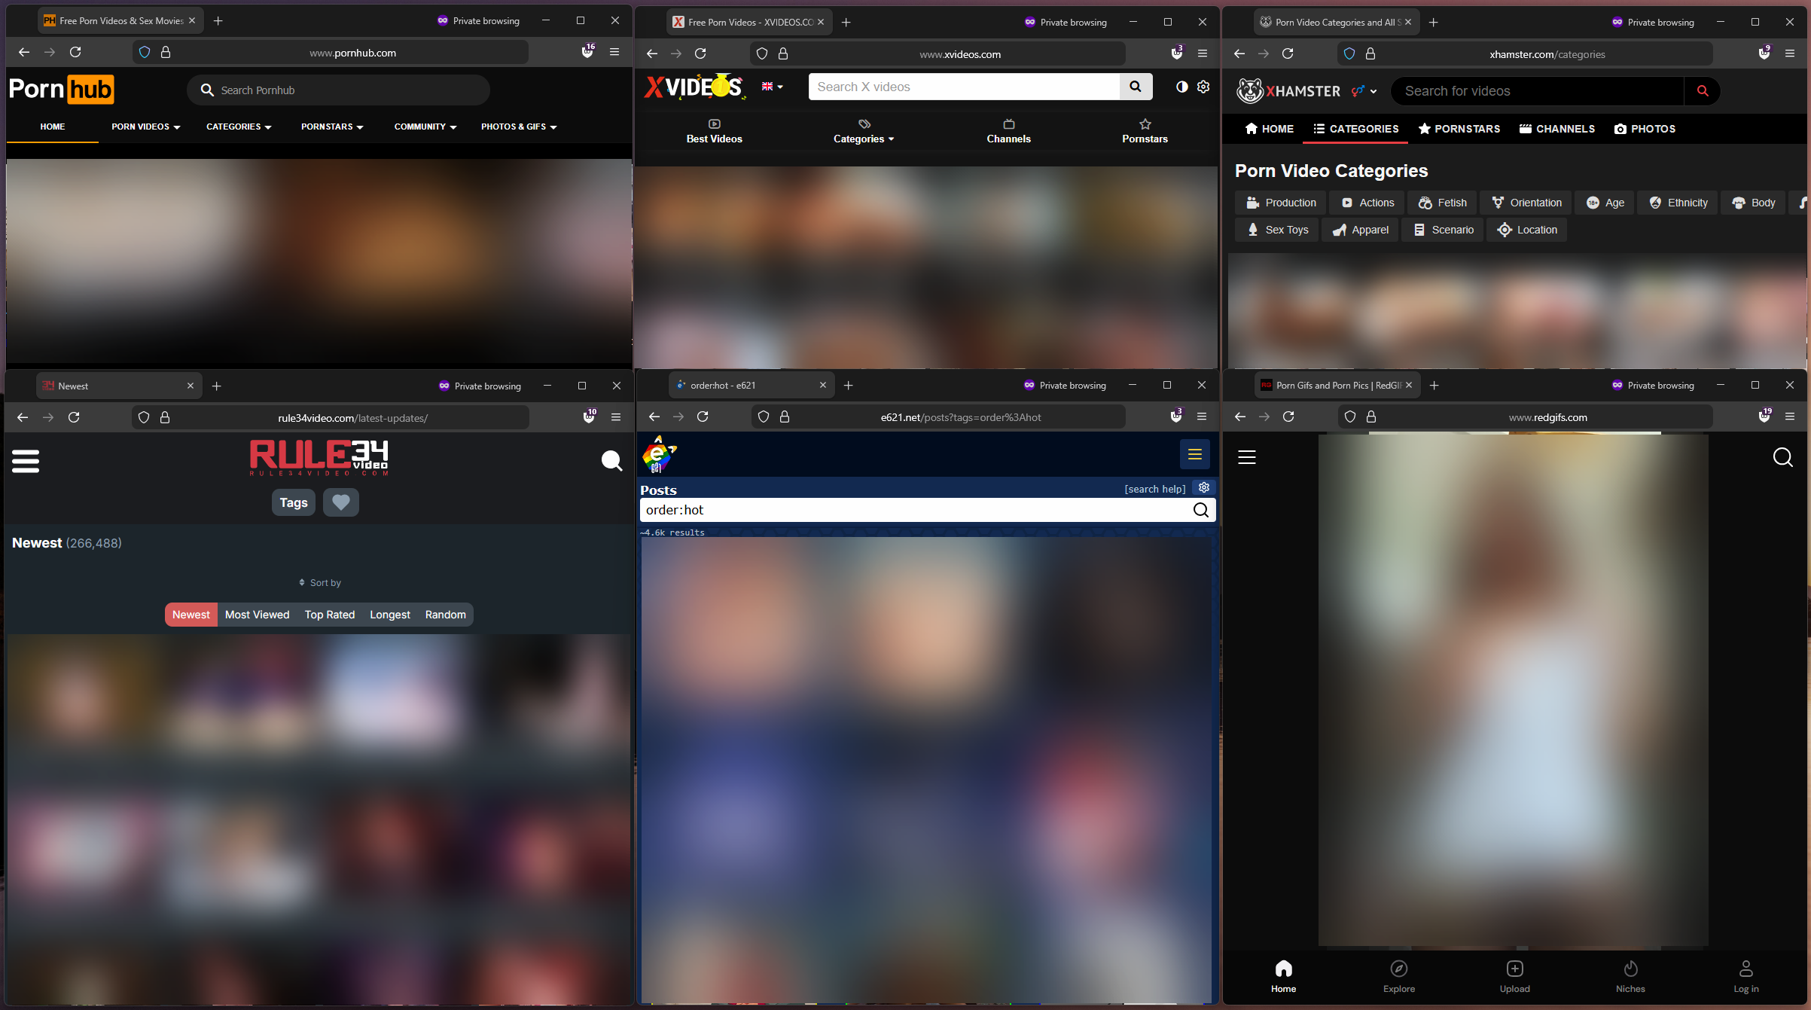Click the heart favorites button beside Tags
The image size is (1811, 1010).
coord(340,502)
